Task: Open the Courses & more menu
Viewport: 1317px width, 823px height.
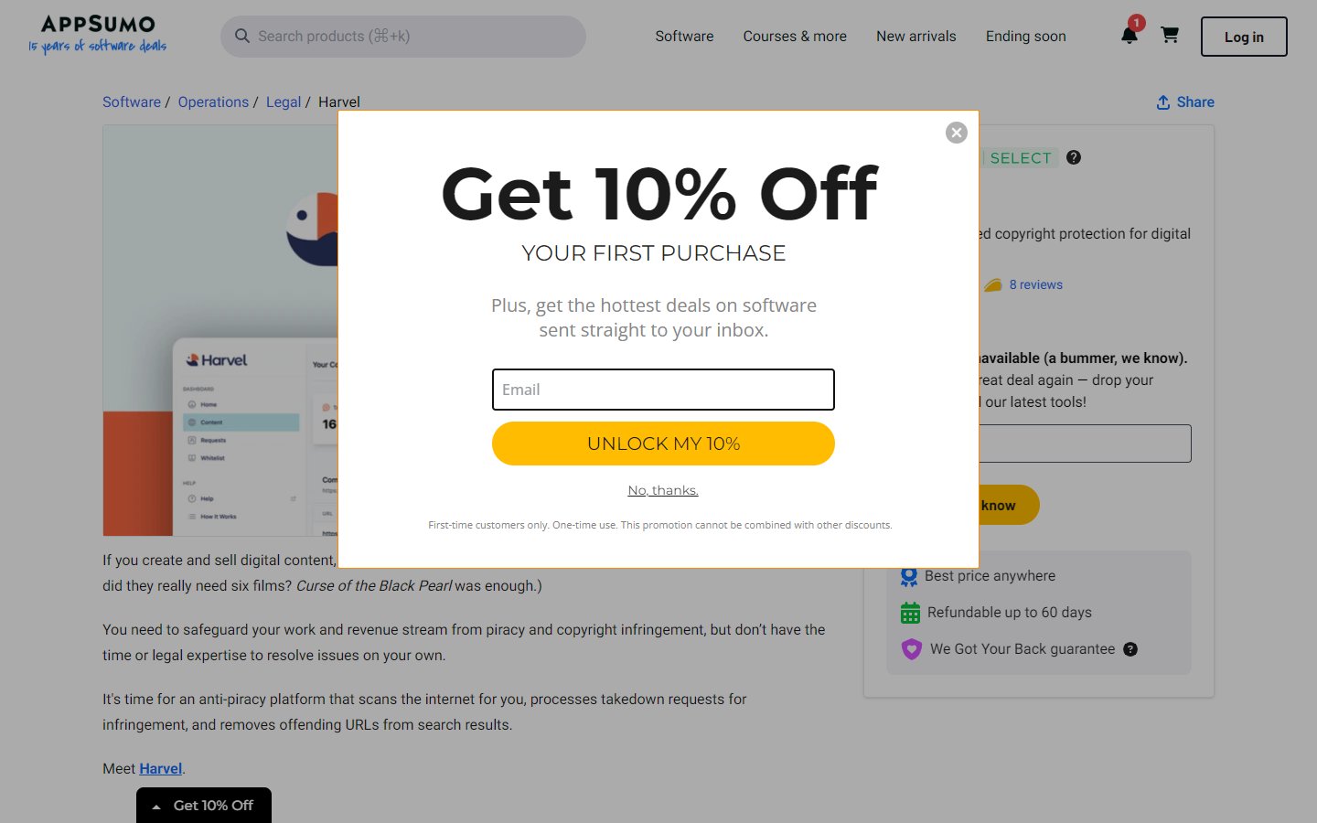Action: click(794, 36)
